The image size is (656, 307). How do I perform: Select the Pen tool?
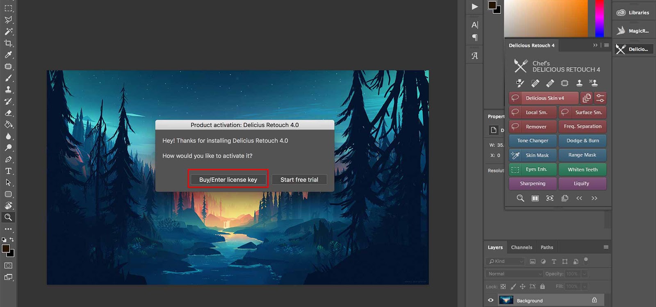[x=8, y=159]
